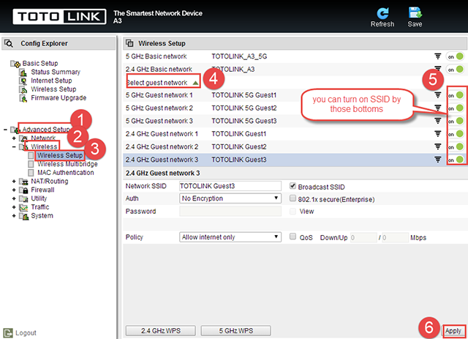Click the Firewall lock icon
Screen dimensions: 468x339
tap(23, 190)
